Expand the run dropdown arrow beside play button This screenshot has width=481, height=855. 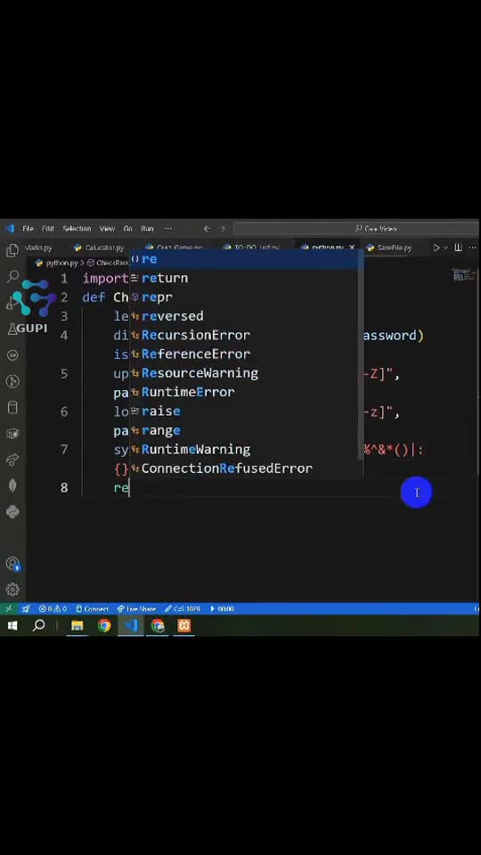[x=445, y=248]
